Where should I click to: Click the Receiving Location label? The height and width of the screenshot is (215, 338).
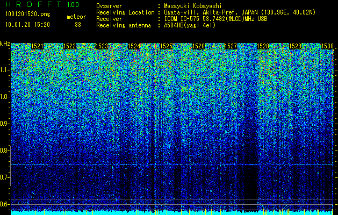125,12
